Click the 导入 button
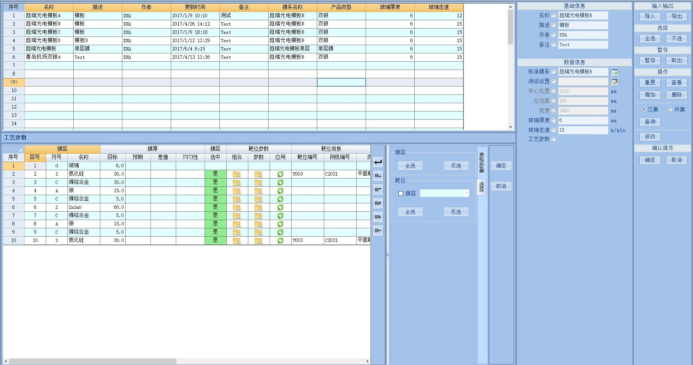 650,17
